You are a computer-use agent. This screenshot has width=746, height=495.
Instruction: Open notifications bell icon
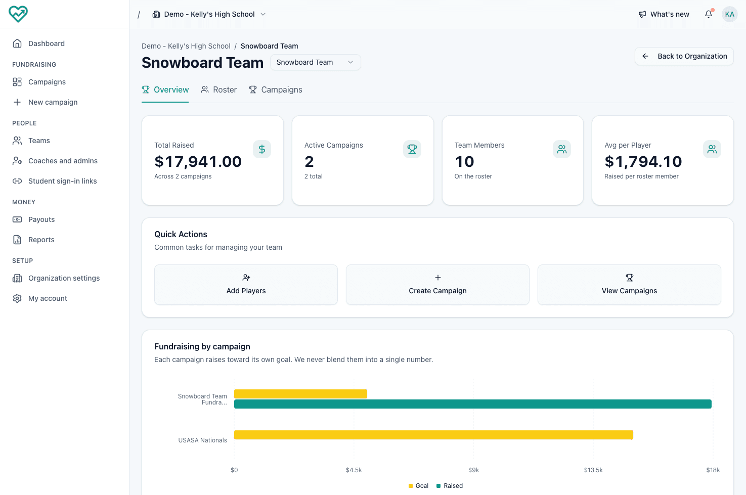click(709, 14)
